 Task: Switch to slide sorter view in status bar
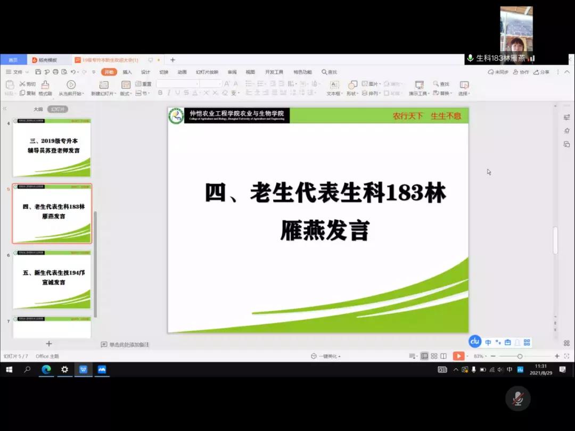(x=434, y=356)
